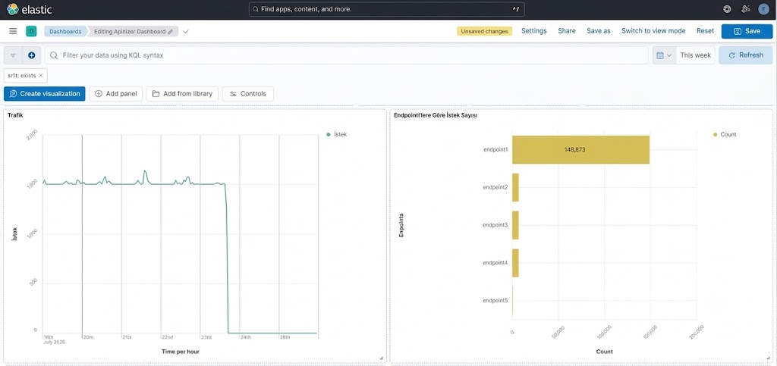777x366 pixels.
Task: Add a filter with plus icon
Action: coord(32,55)
